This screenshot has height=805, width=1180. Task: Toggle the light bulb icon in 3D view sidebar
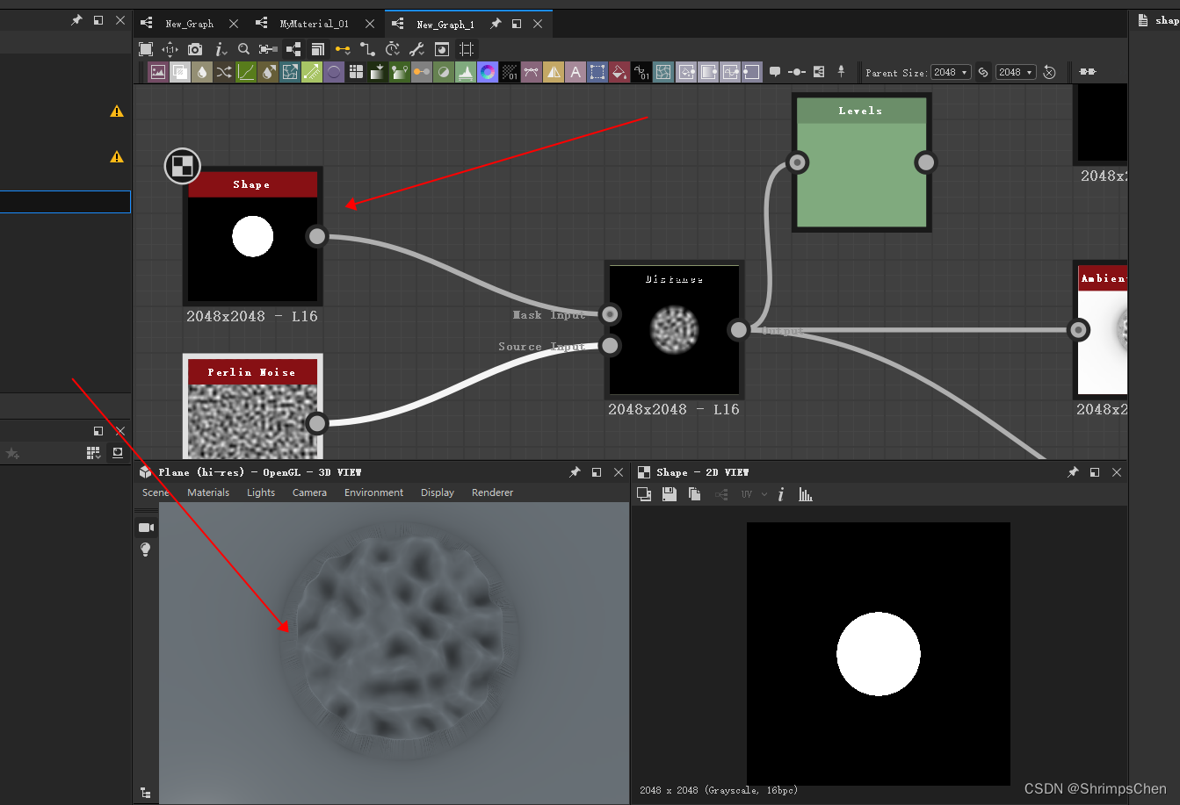145,550
